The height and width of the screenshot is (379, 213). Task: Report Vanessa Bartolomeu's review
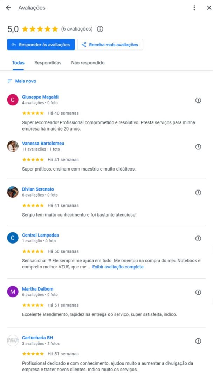click(x=198, y=147)
